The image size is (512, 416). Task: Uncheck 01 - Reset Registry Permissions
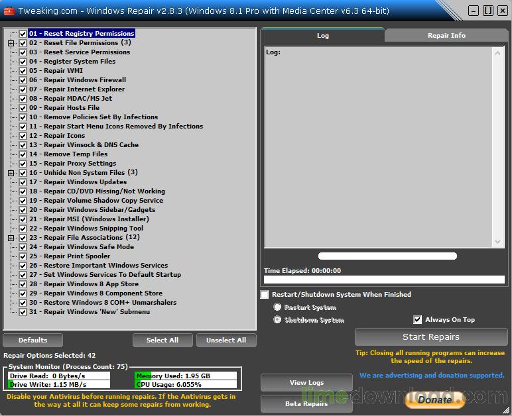[23, 34]
